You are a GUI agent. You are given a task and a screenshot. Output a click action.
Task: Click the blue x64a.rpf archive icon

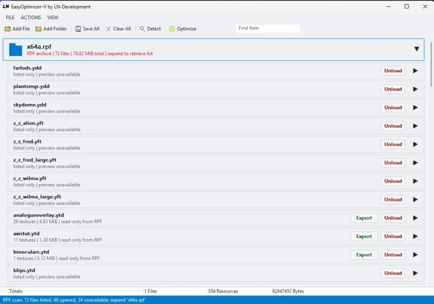16,50
